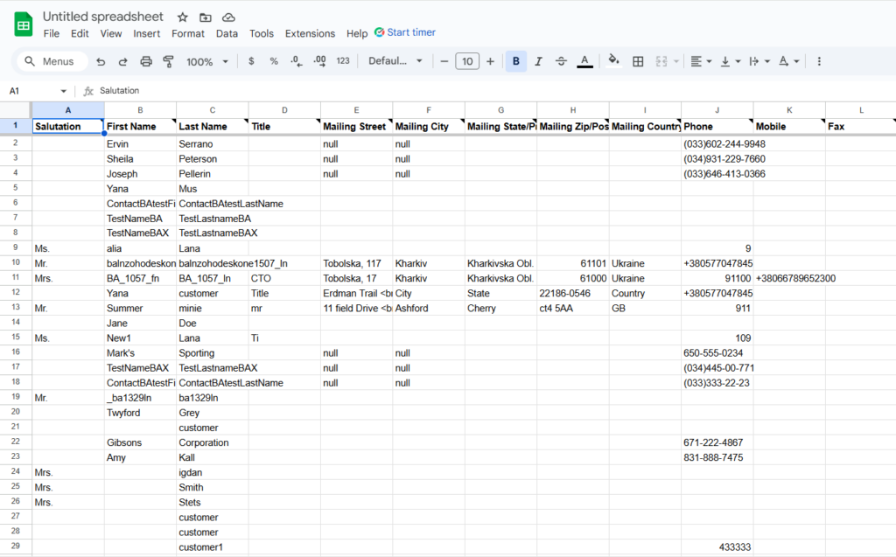Format selection as percent

(274, 61)
